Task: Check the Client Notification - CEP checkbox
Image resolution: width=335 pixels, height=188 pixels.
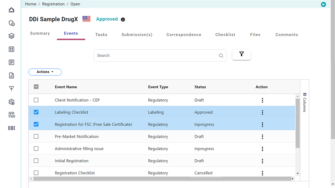Action: (x=36, y=100)
